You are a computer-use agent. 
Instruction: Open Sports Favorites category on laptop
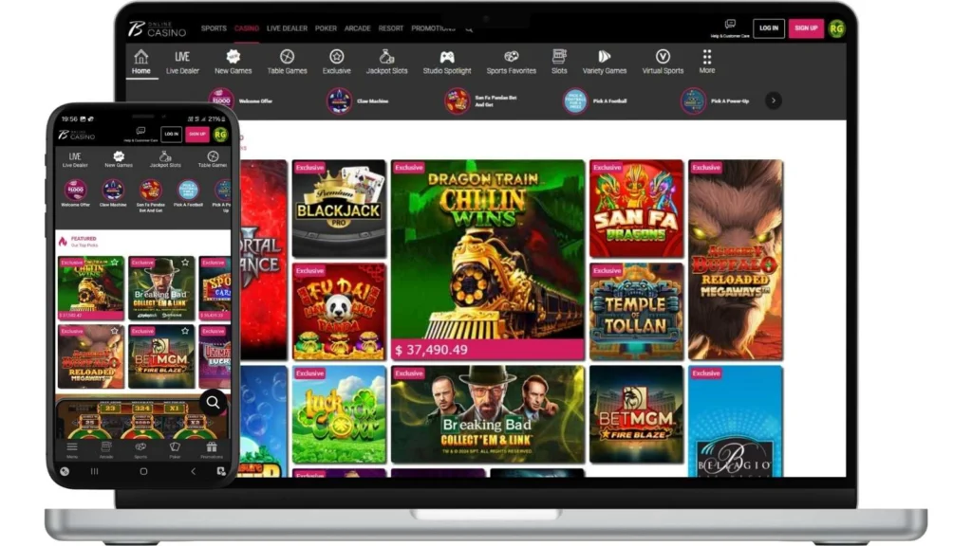tap(512, 62)
